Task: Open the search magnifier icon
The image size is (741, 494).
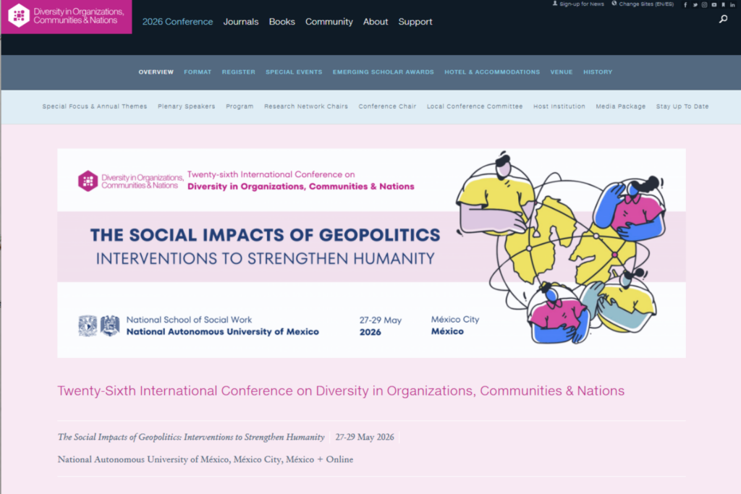Action: (x=723, y=20)
